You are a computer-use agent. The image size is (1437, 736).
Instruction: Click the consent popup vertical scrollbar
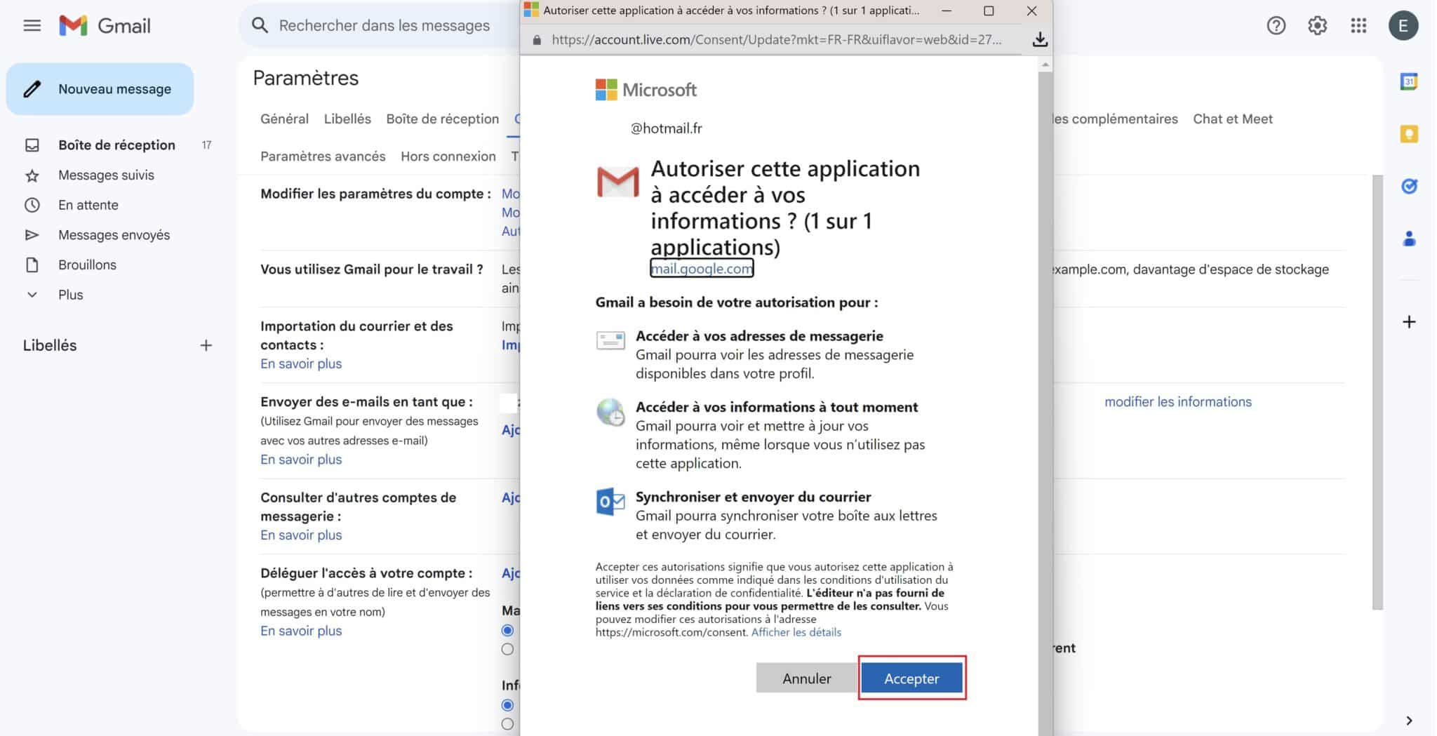[x=1045, y=403]
